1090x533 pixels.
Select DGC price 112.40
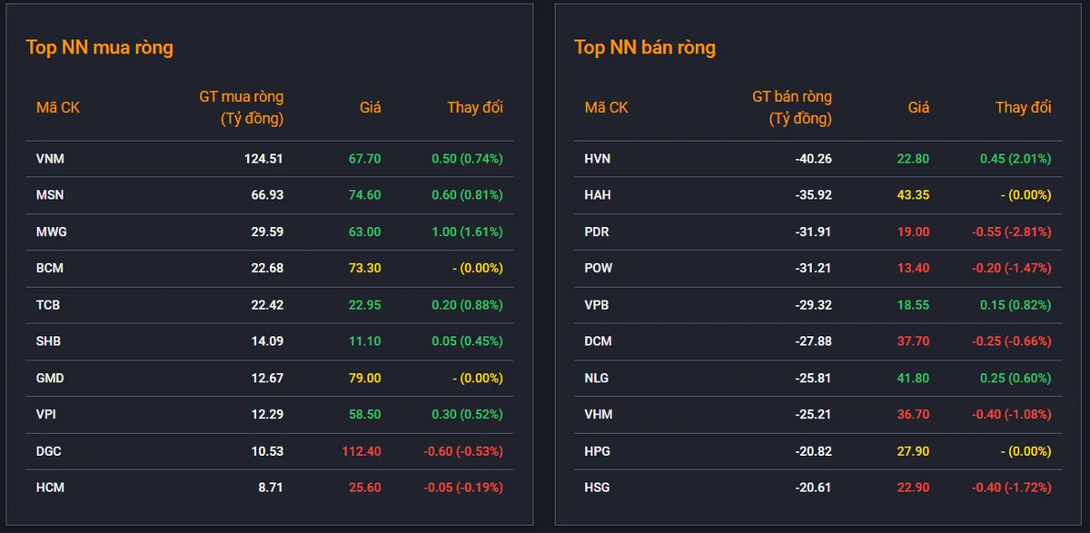pyautogui.click(x=362, y=451)
